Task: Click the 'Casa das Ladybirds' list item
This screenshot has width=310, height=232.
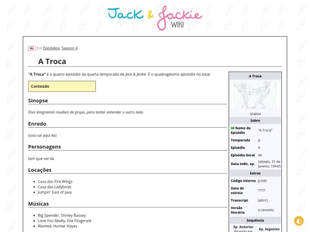Action: tap(55, 187)
